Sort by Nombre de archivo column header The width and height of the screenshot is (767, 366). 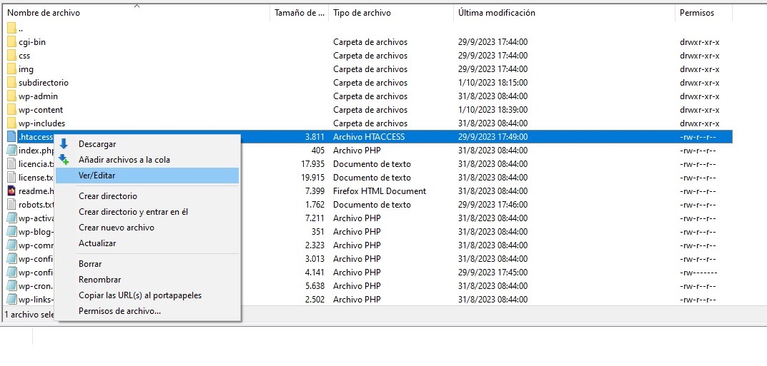tap(44, 13)
